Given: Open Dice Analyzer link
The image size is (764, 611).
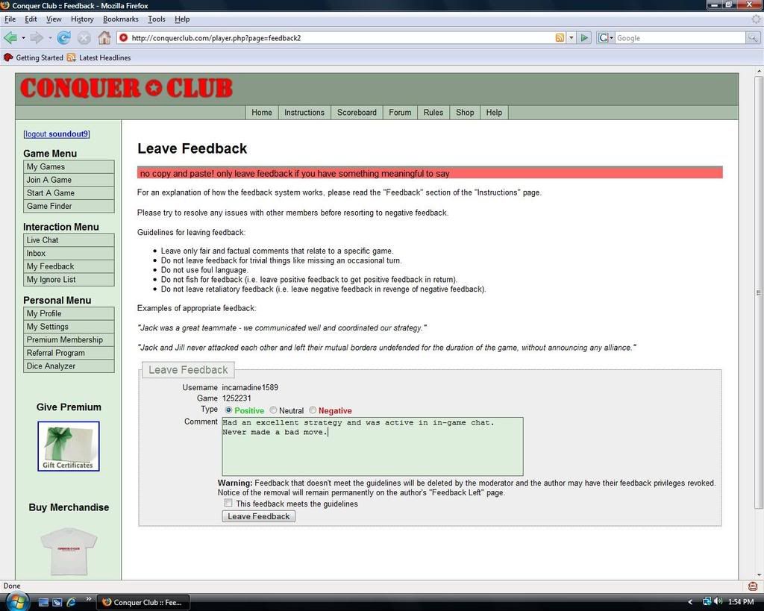Looking at the screenshot, I should click(69, 366).
